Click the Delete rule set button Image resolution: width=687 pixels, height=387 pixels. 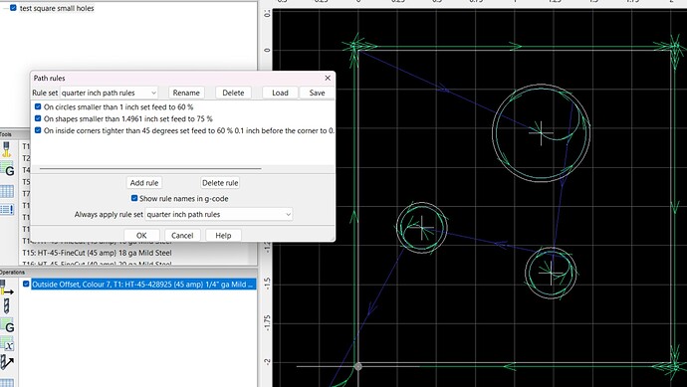coord(233,93)
